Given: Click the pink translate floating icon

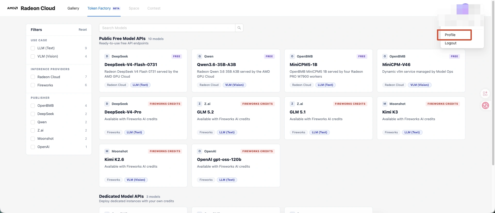Looking at the screenshot, I should click(485, 105).
